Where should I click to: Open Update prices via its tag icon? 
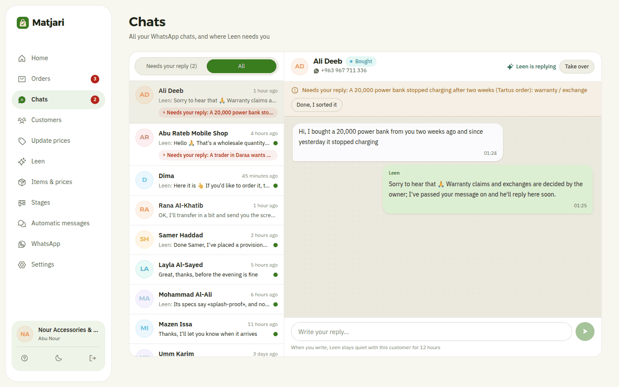coord(22,141)
